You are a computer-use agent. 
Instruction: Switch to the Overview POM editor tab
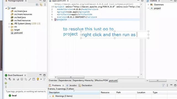click(x=53, y=81)
